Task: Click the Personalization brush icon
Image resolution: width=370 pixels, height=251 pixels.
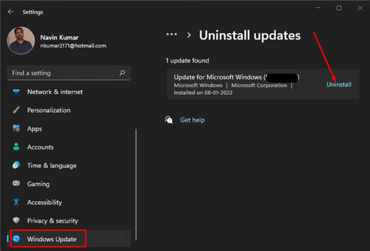Action: pos(16,110)
